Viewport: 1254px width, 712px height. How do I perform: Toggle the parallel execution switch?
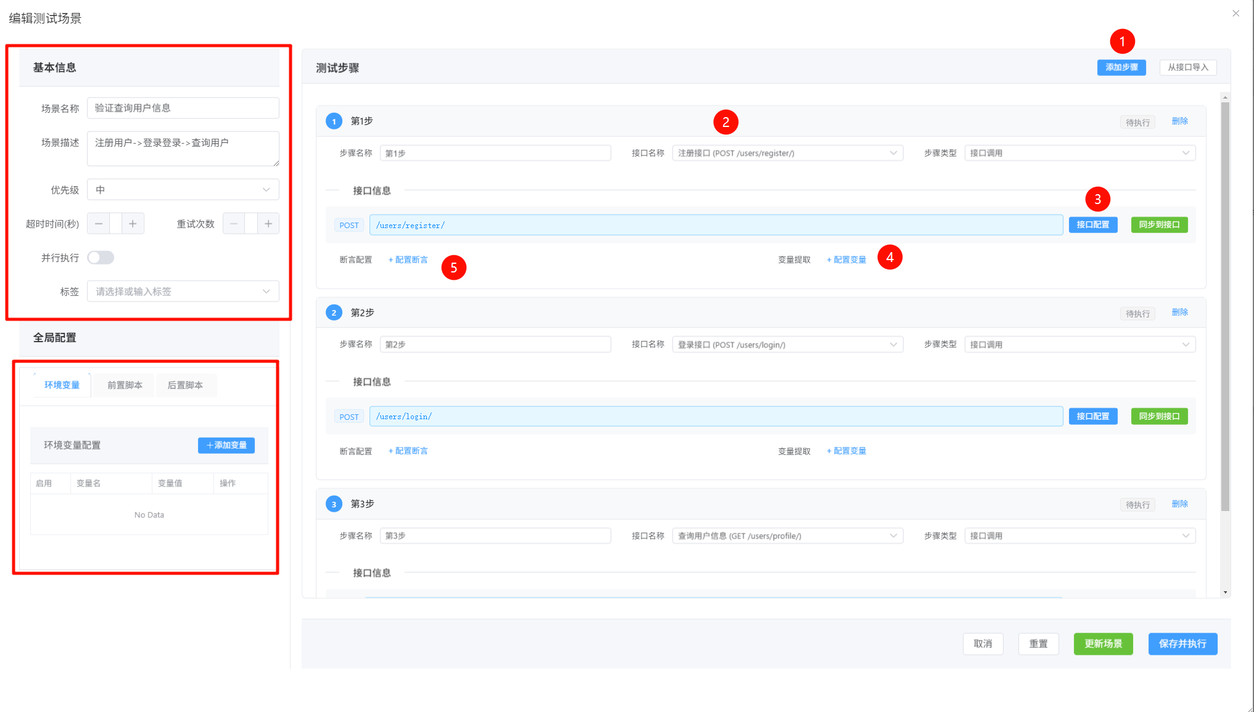pyautogui.click(x=101, y=258)
